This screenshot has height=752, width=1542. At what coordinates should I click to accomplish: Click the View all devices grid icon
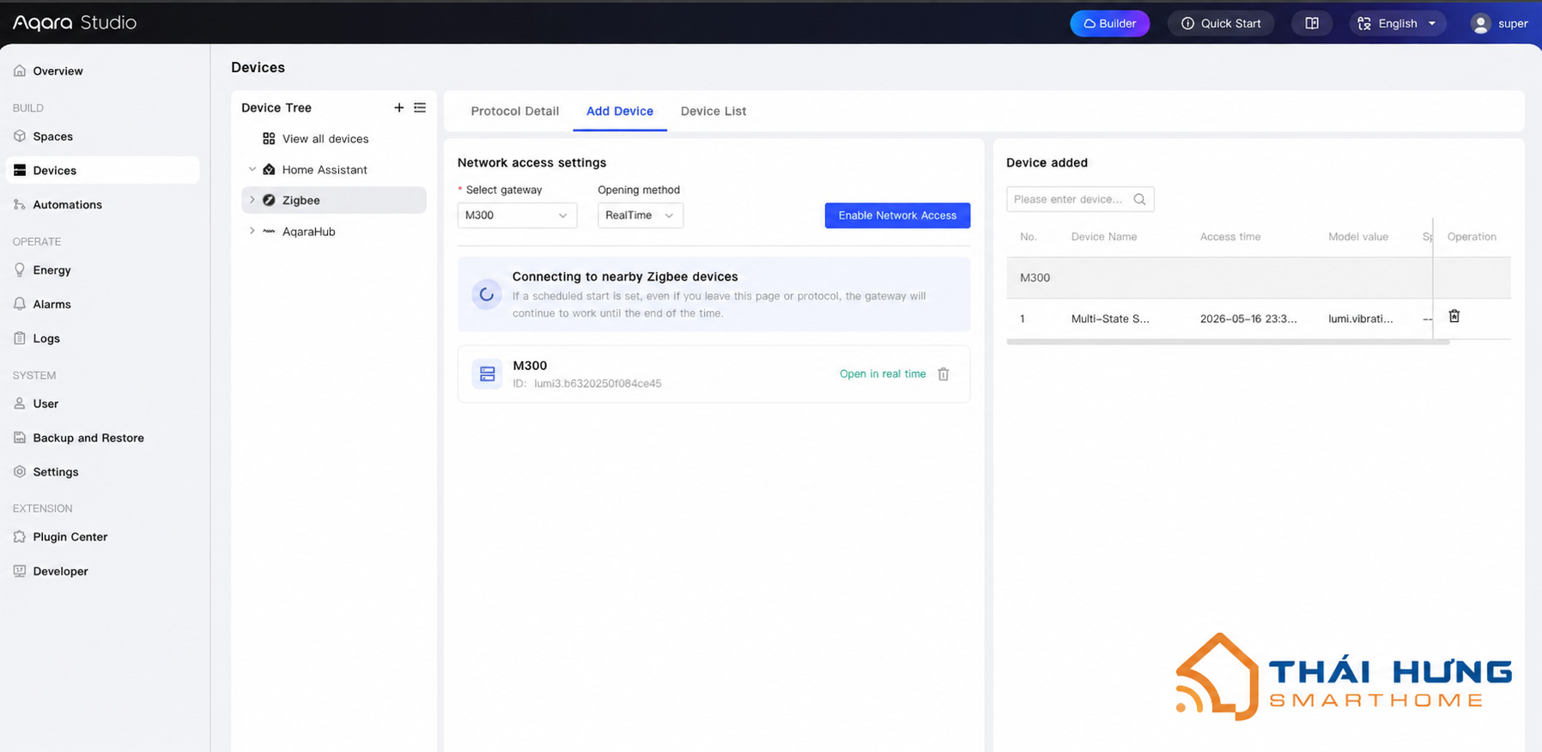[x=269, y=138]
